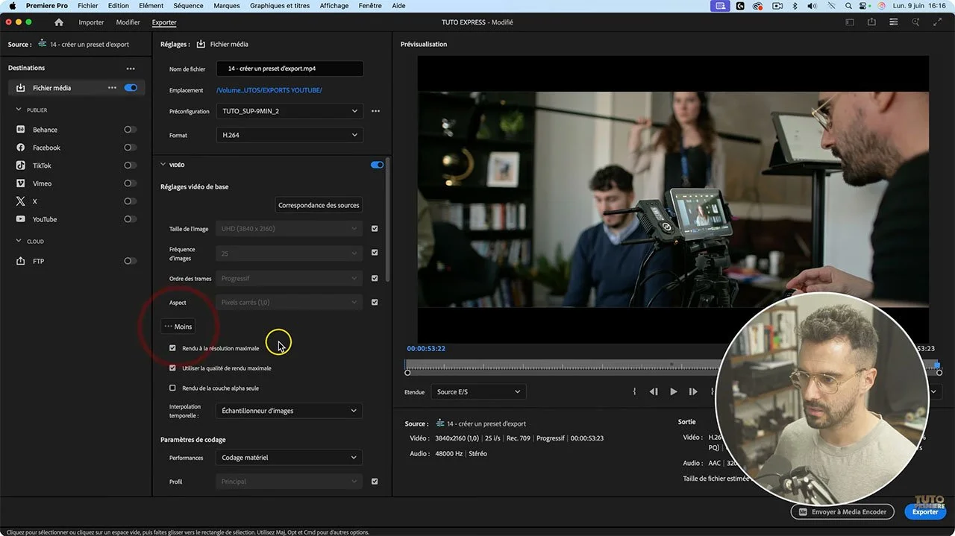Click Correspondance des sources button
The height and width of the screenshot is (536, 955).
(319, 205)
